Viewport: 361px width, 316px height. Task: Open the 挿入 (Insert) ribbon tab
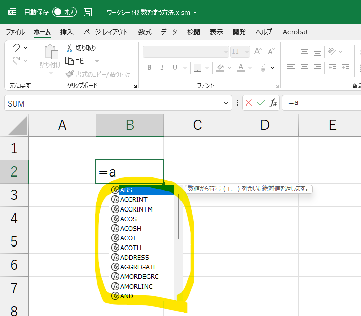[66, 32]
